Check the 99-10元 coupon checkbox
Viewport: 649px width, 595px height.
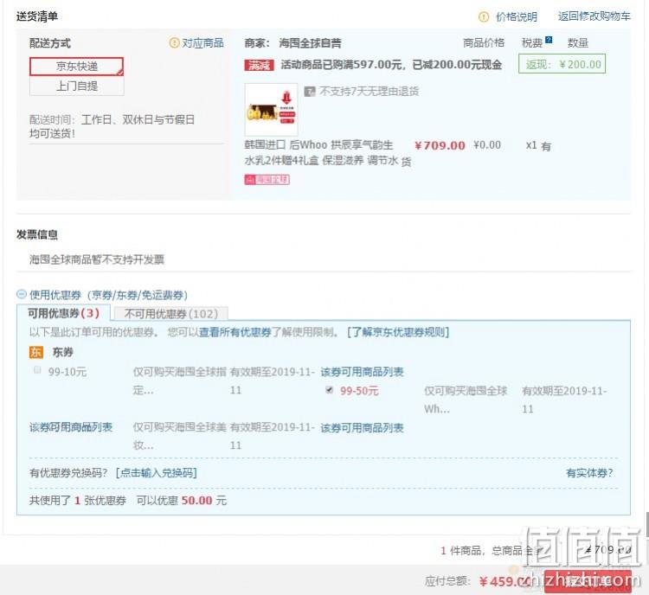coord(37,370)
